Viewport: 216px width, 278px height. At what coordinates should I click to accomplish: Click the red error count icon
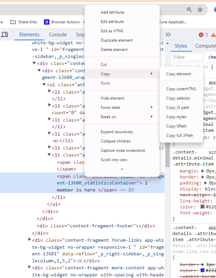(x=201, y=35)
